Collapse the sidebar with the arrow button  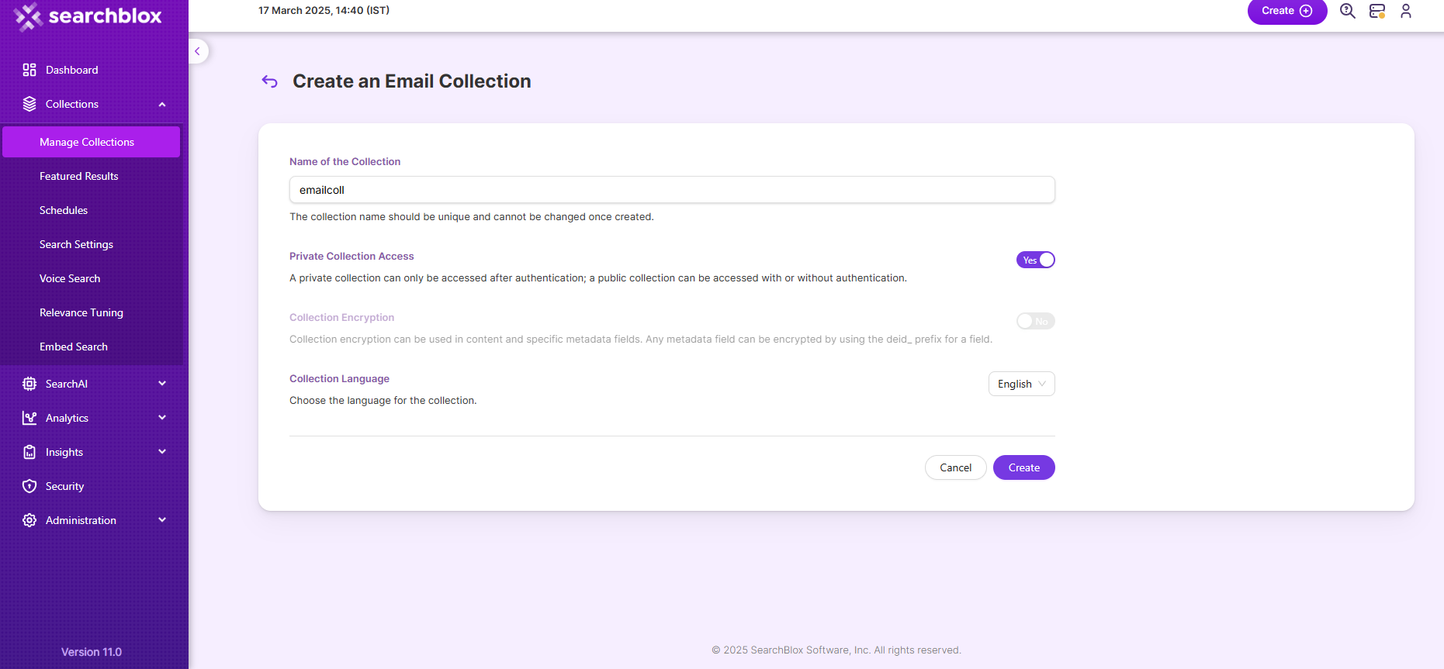coord(198,51)
